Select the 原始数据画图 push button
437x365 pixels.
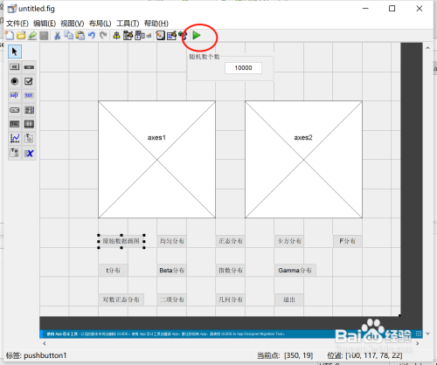[121, 241]
